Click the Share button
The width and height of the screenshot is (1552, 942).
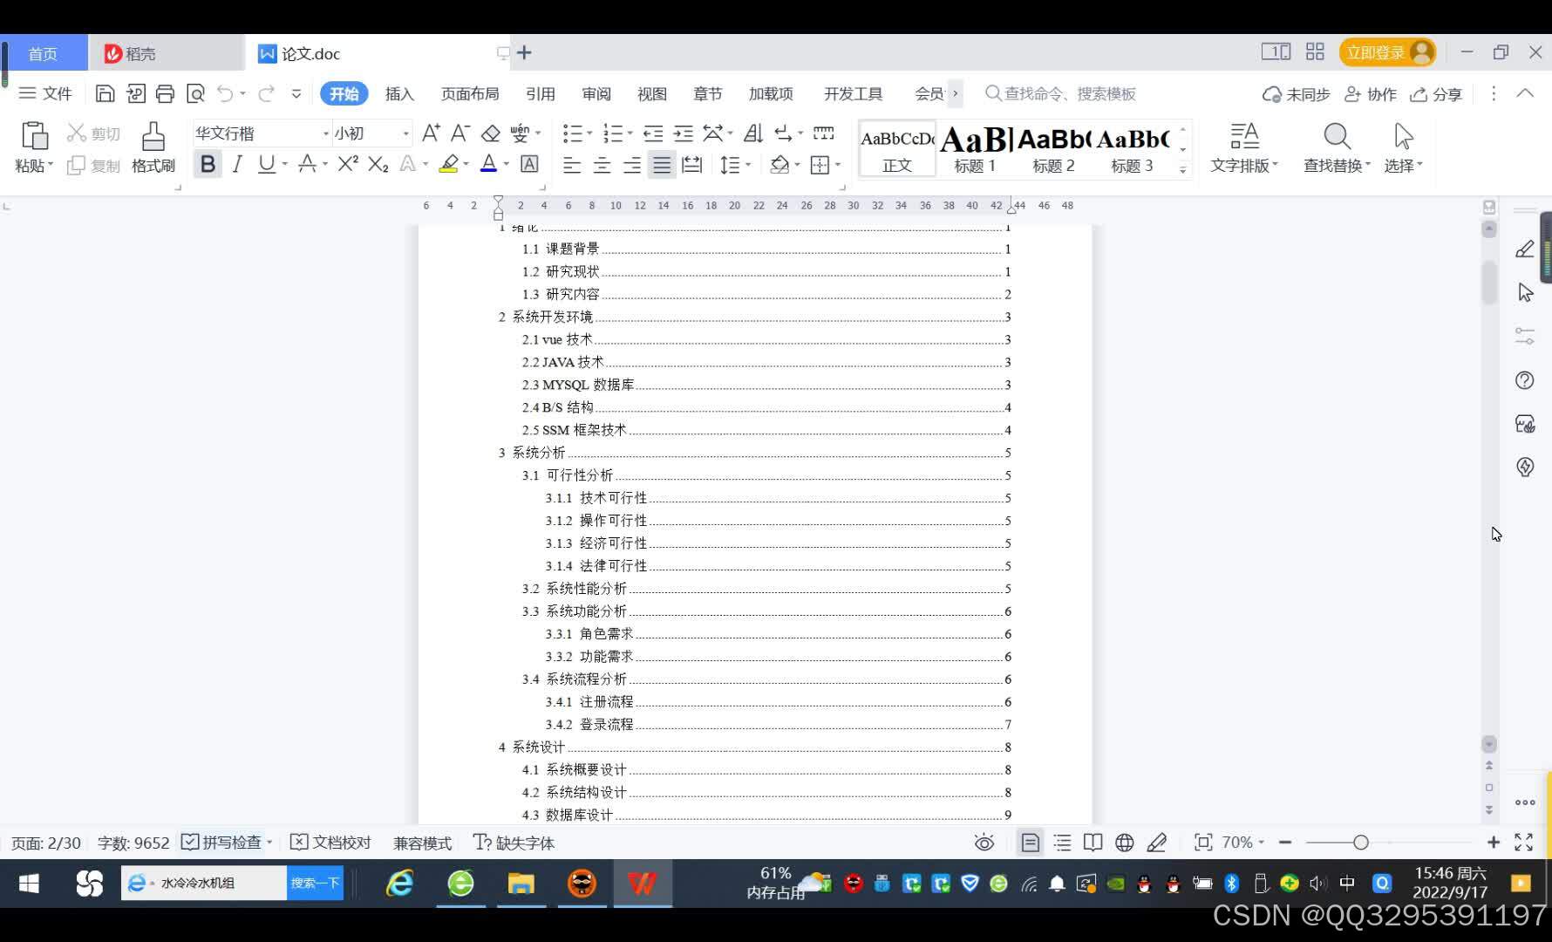tap(1436, 93)
